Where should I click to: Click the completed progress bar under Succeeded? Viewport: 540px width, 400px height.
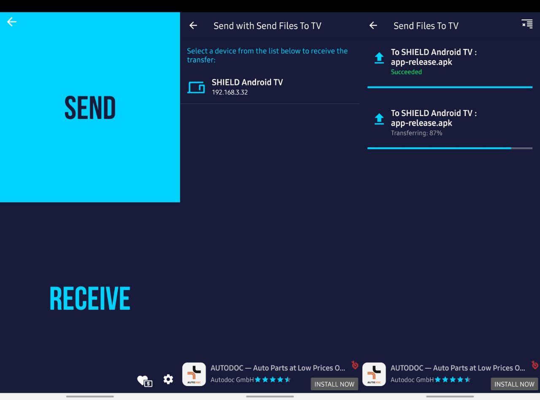(x=450, y=87)
